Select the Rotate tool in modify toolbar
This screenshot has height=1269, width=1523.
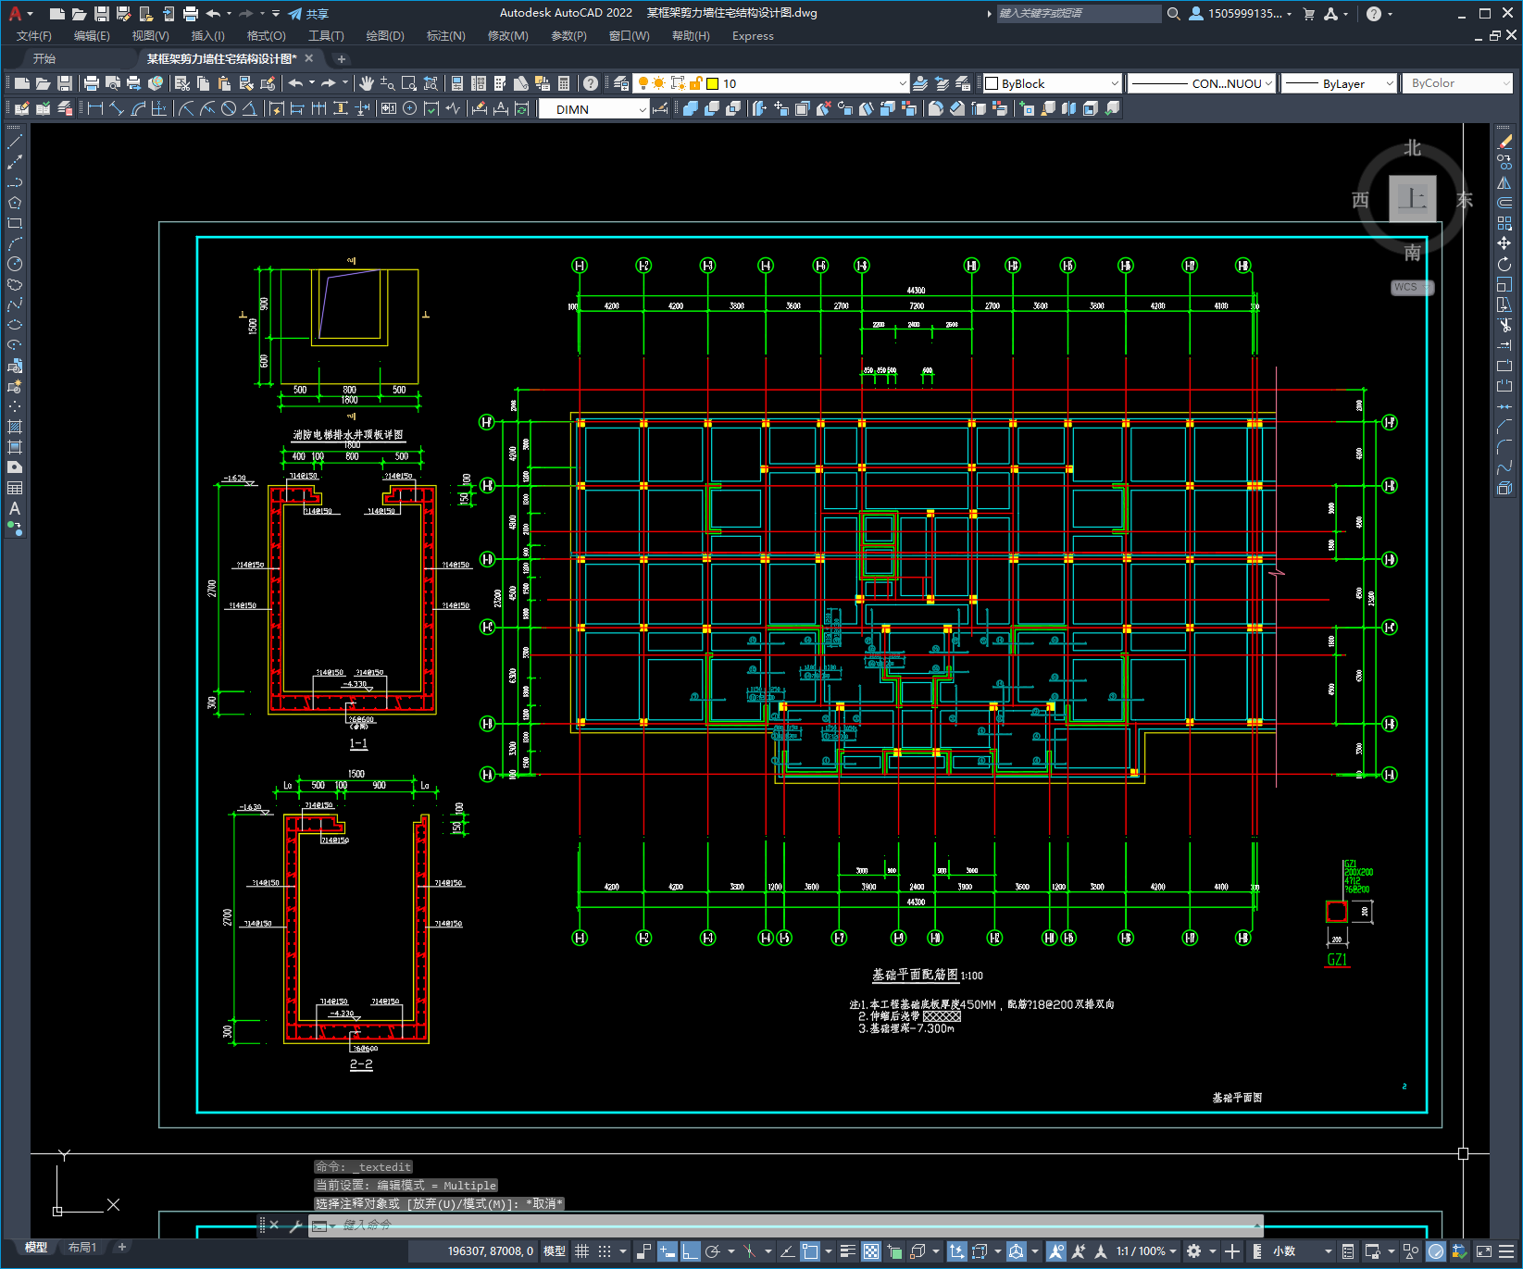[1504, 264]
